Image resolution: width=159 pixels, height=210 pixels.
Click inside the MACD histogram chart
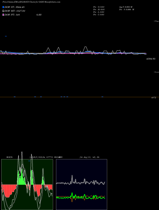pos(27,185)
